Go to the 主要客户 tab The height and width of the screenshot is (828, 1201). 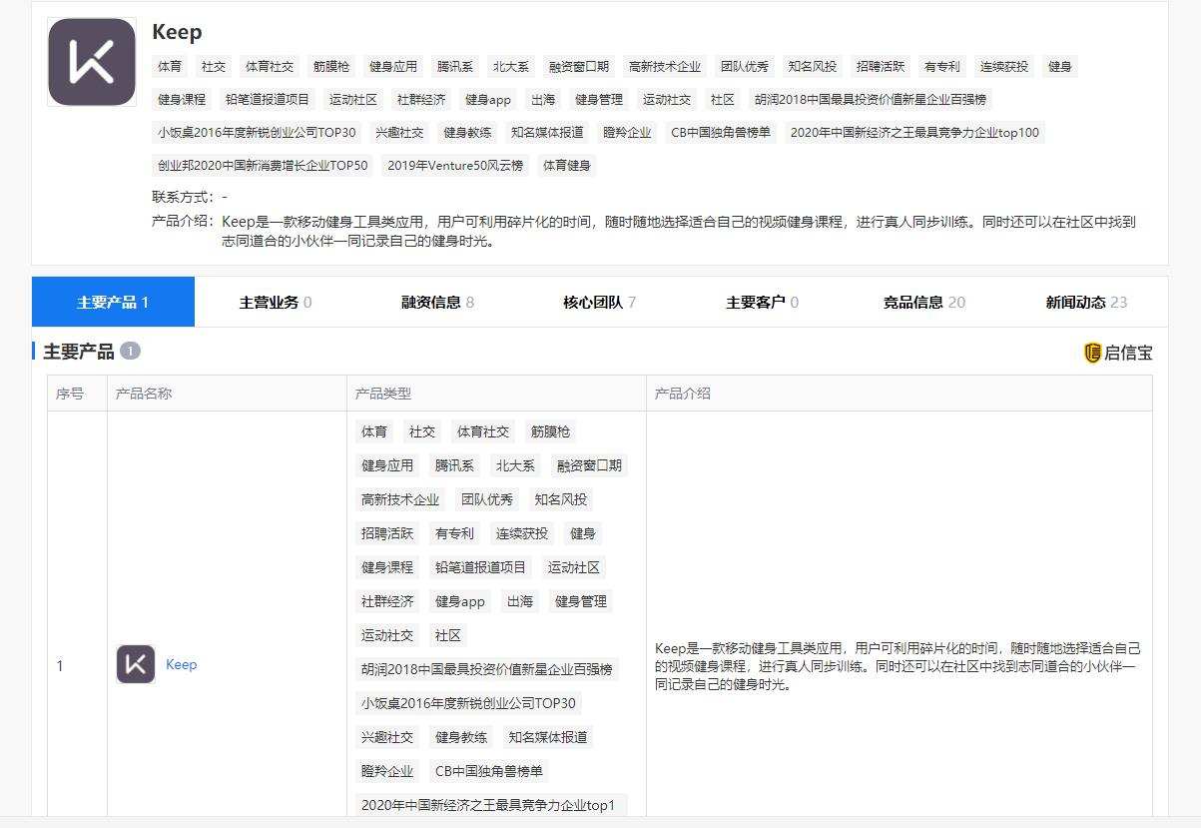point(762,302)
